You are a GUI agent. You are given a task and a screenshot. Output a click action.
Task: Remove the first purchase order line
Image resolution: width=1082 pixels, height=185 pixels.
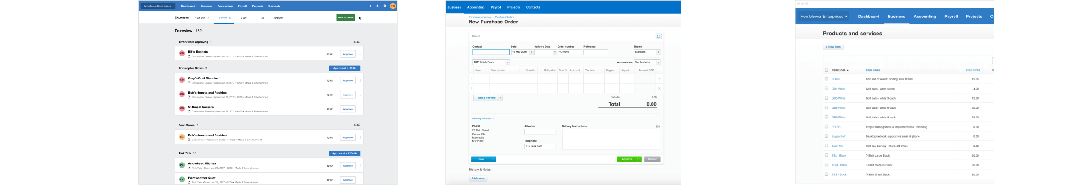[659, 78]
